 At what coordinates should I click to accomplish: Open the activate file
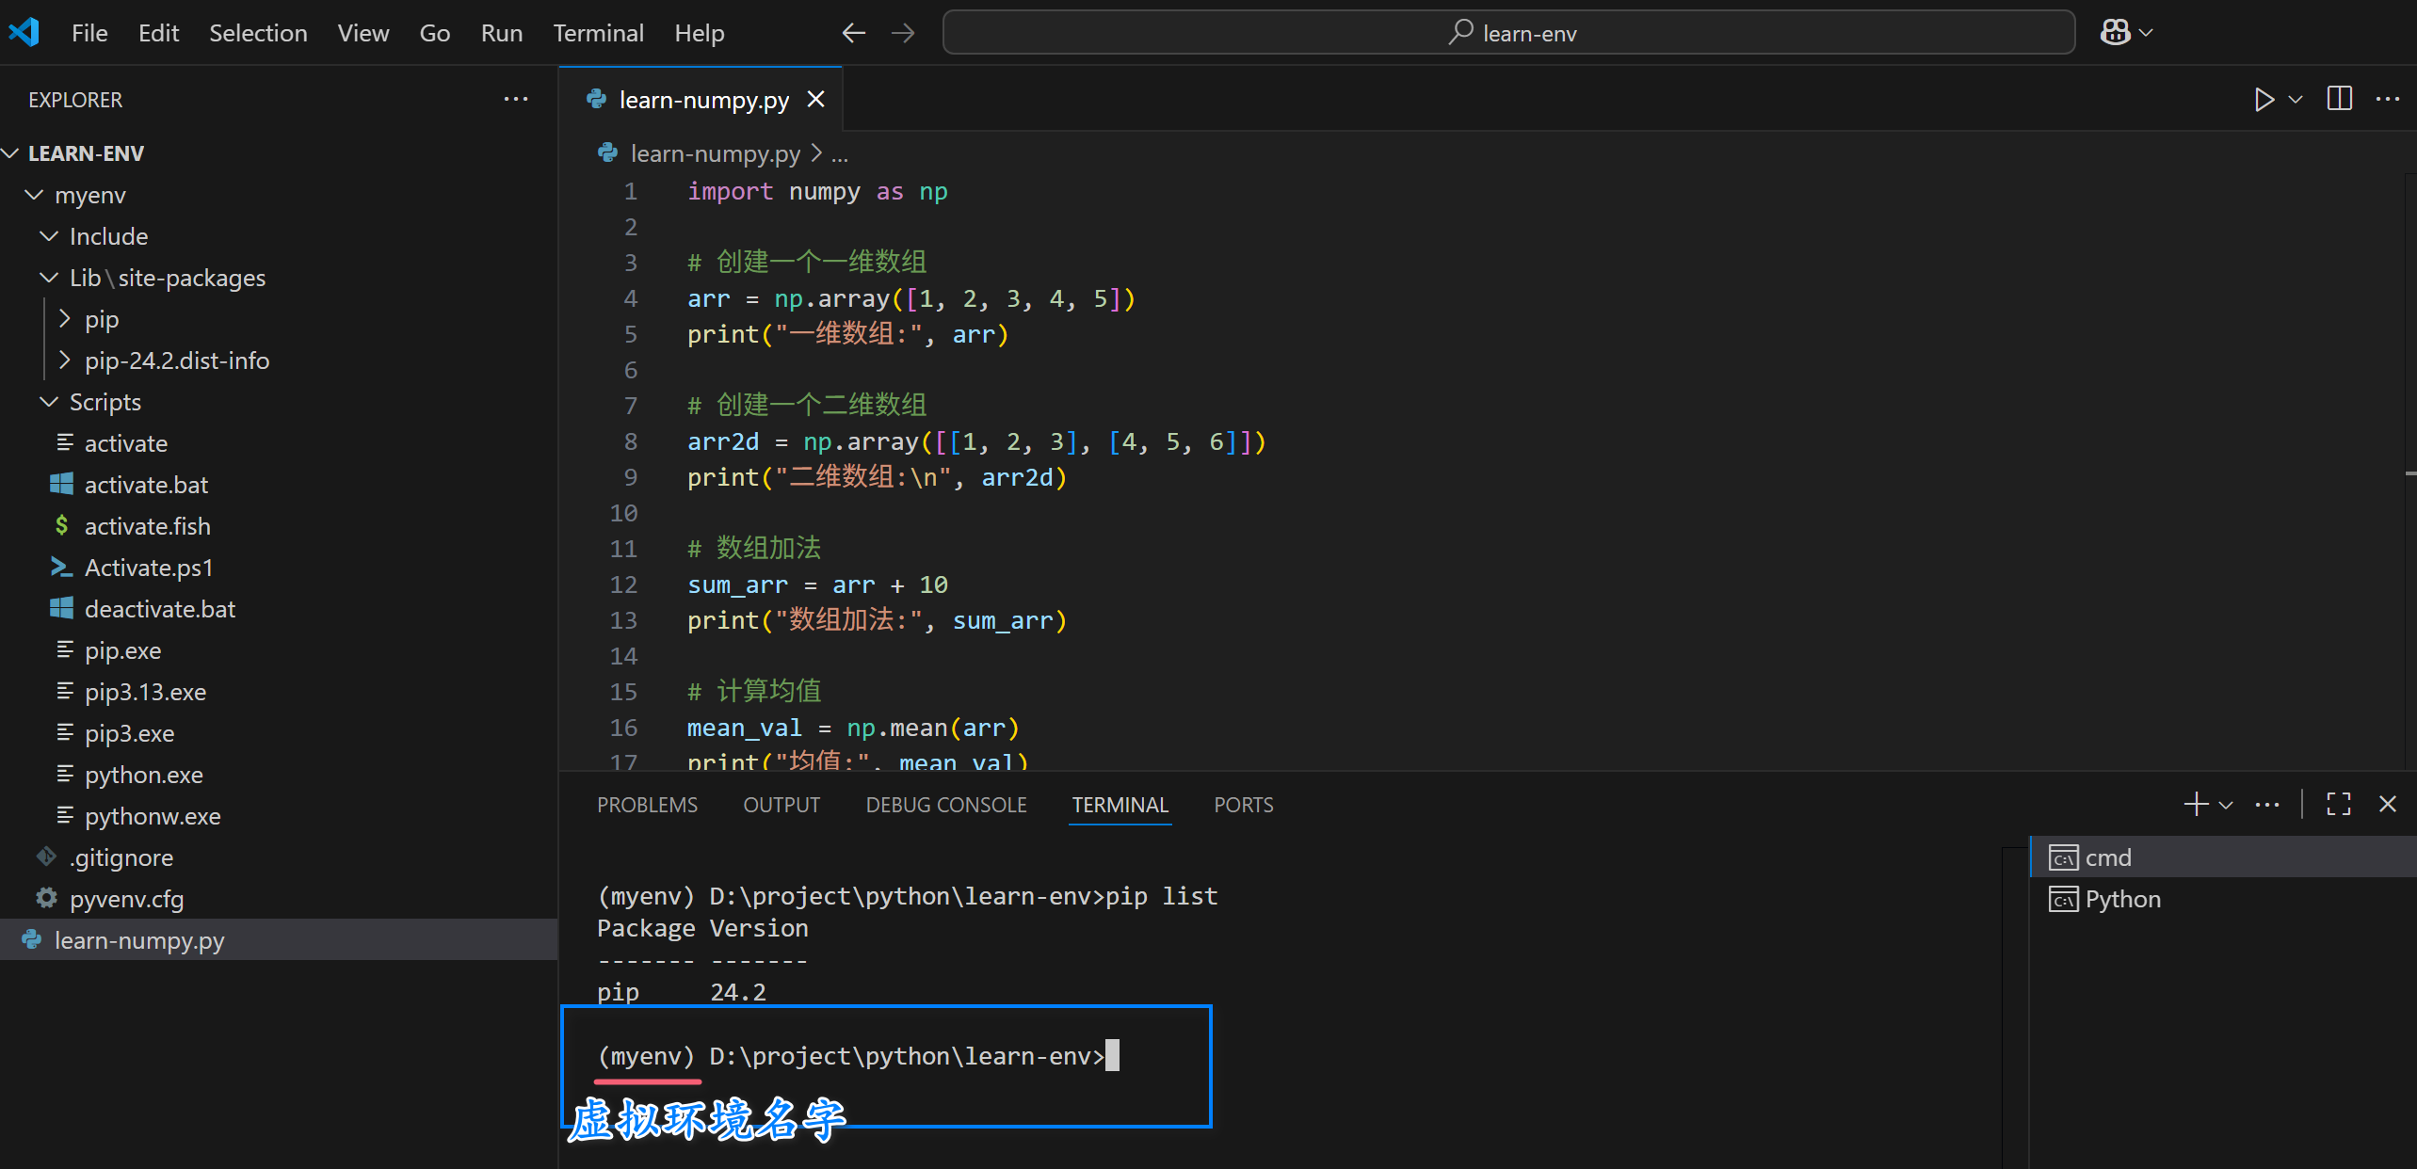click(x=279, y=443)
